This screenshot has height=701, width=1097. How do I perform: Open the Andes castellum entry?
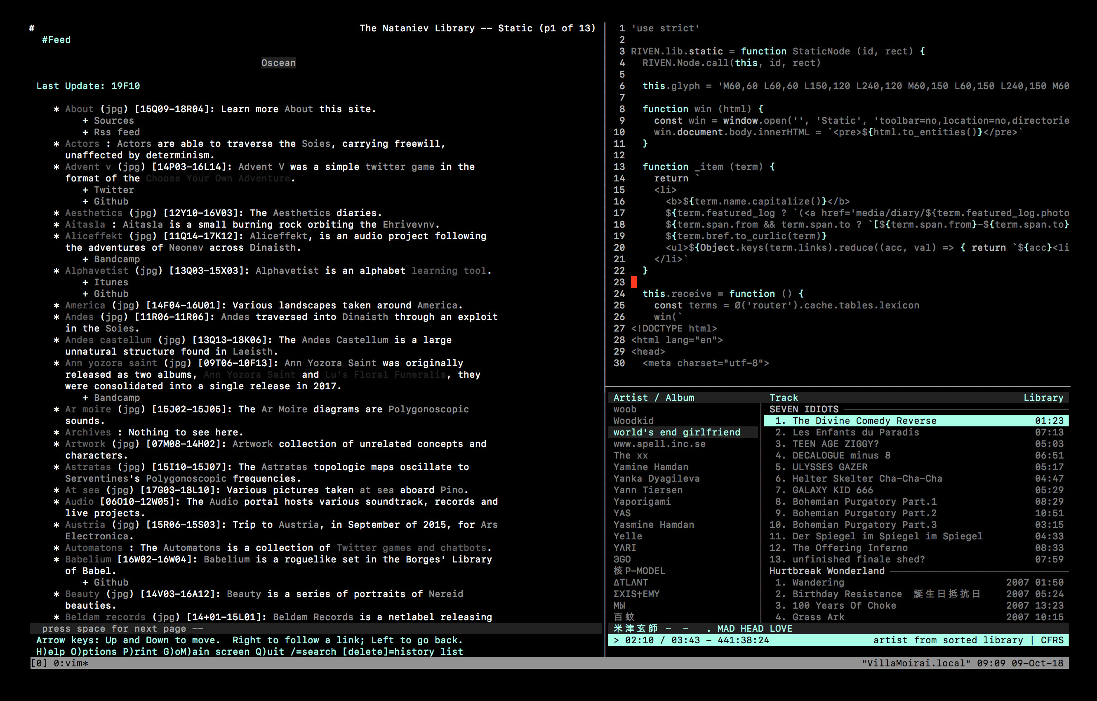point(108,340)
